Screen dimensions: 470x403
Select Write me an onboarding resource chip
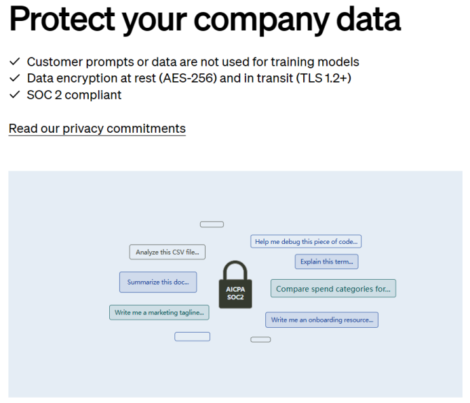(321, 320)
